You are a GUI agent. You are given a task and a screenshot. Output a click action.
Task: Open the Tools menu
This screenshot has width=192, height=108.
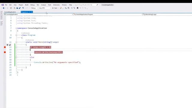tap(49, 5)
